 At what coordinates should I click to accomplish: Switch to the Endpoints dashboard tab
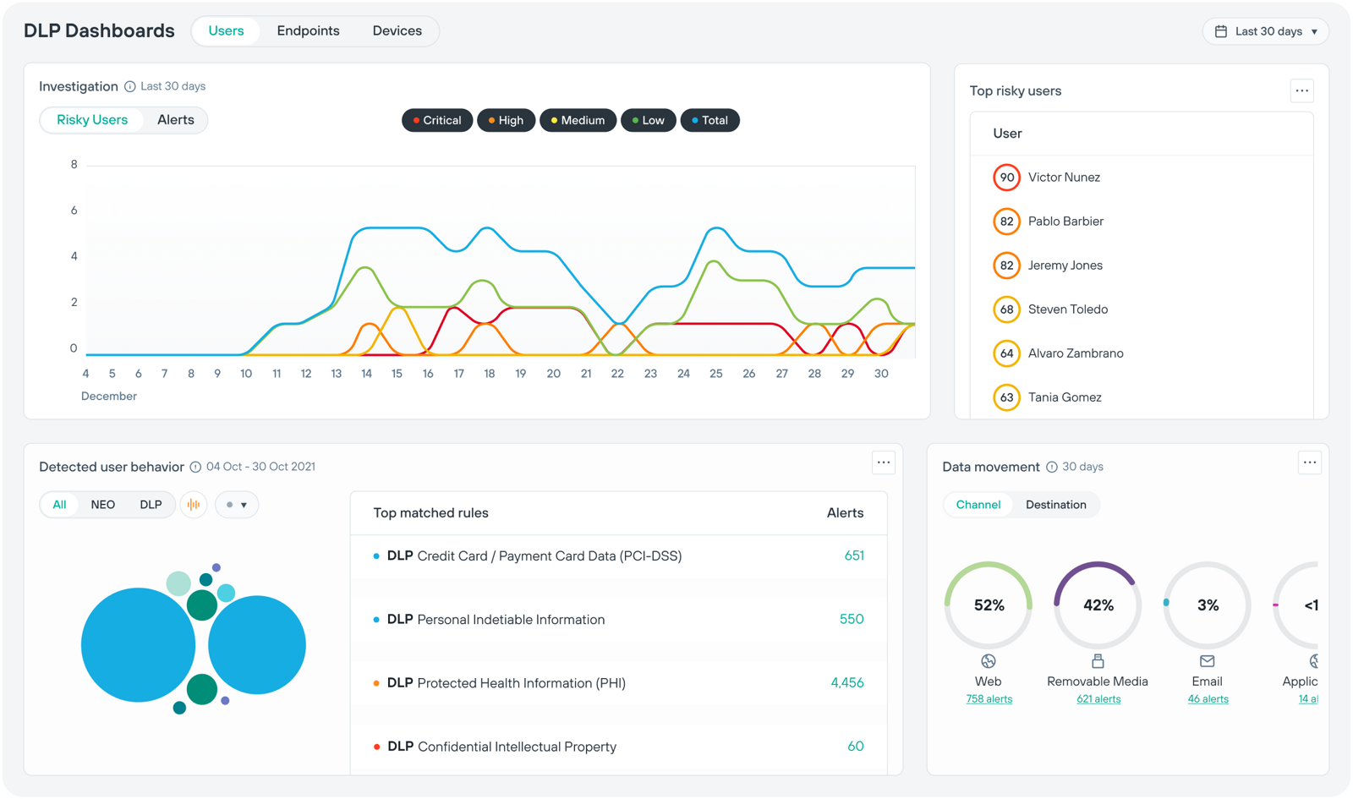click(309, 31)
